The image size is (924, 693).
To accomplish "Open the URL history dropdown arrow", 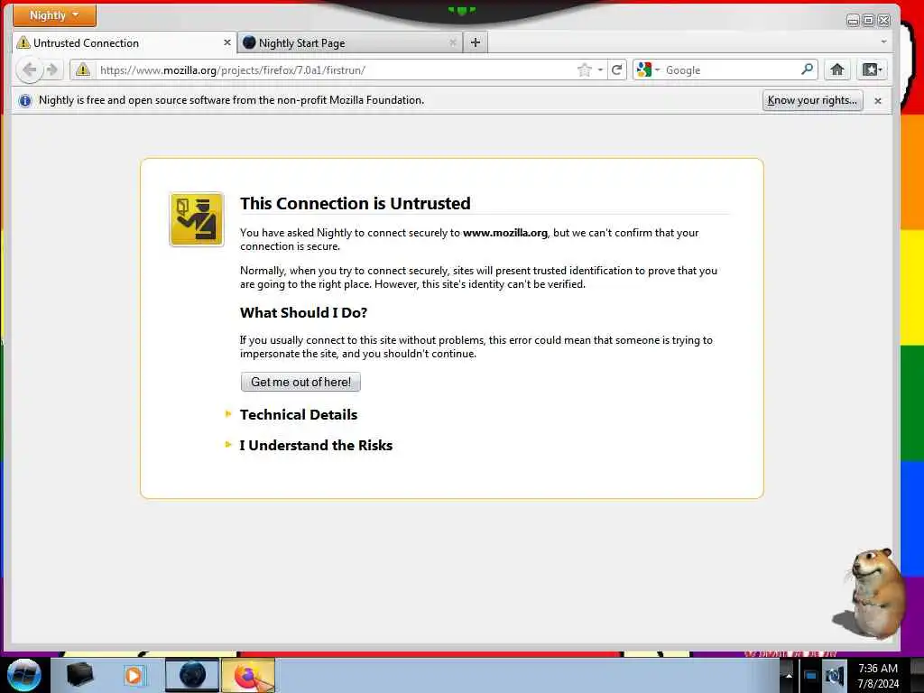I will click(x=600, y=70).
